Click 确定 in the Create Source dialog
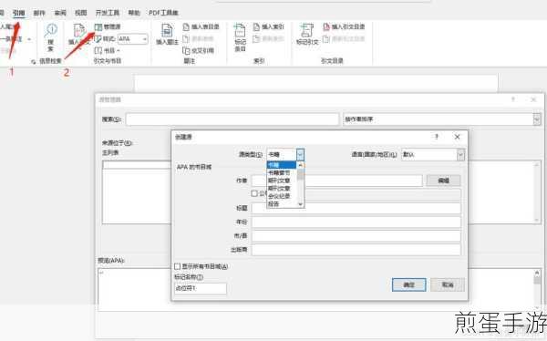The width and height of the screenshot is (547, 341). point(408,284)
